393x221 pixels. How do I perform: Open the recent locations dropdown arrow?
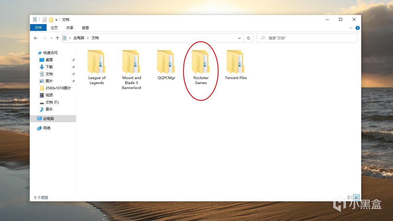[51, 38]
